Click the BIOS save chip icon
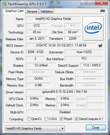110x135 pixels. pos(100,45)
